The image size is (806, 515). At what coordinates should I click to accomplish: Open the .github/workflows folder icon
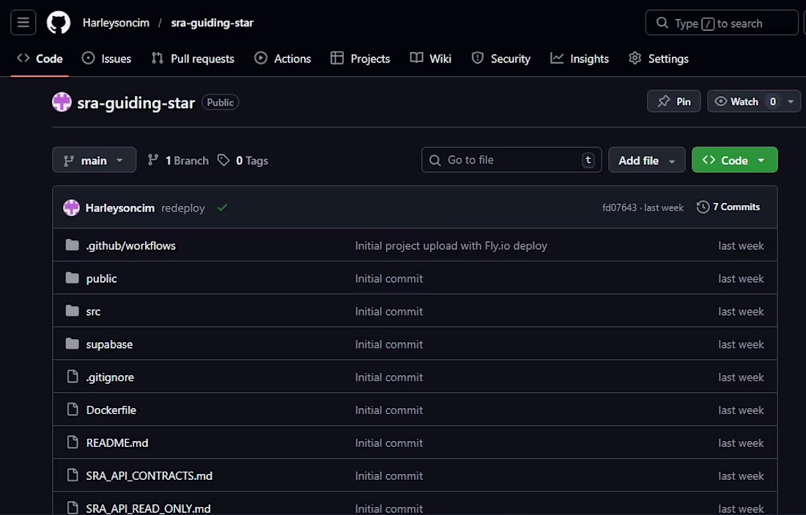click(73, 245)
